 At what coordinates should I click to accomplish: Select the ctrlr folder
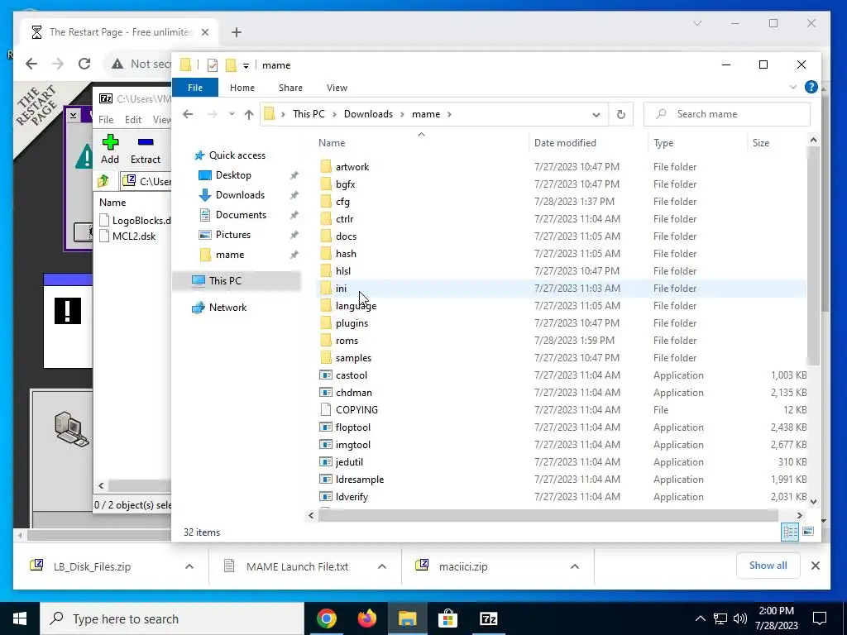[344, 218]
